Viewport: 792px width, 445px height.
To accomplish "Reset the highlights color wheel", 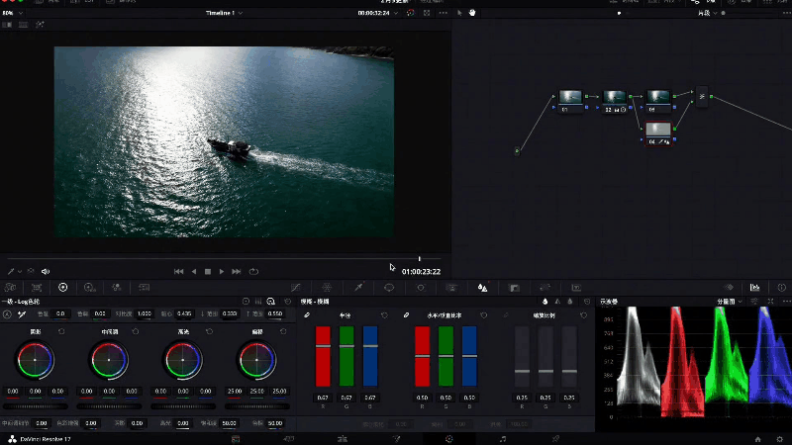I will pos(209,331).
